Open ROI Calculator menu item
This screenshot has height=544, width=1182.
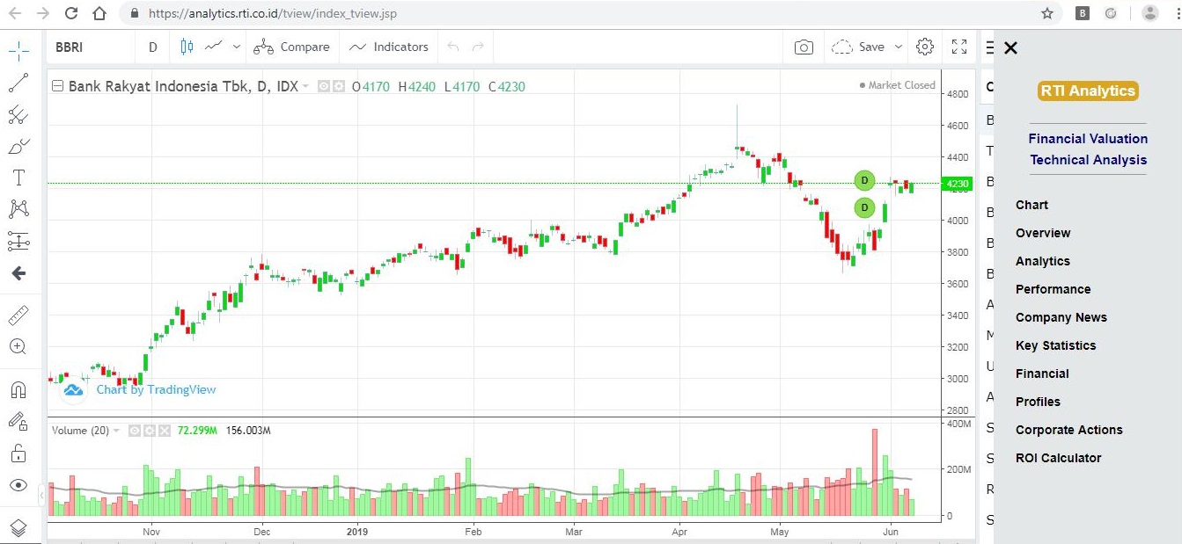[x=1059, y=458]
